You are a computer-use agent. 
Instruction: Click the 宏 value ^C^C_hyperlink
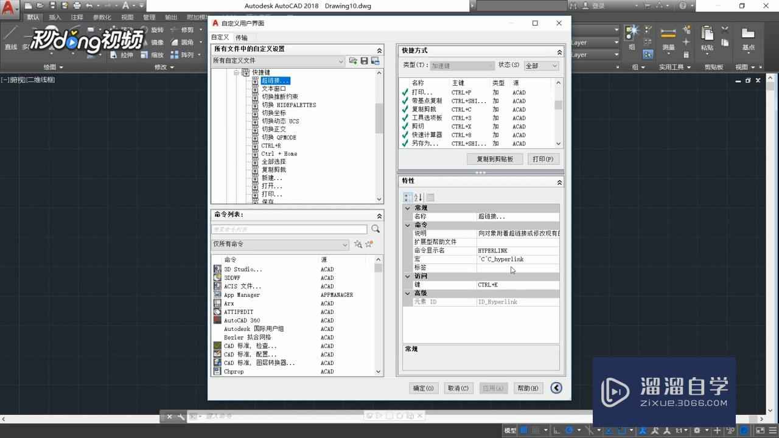point(518,259)
